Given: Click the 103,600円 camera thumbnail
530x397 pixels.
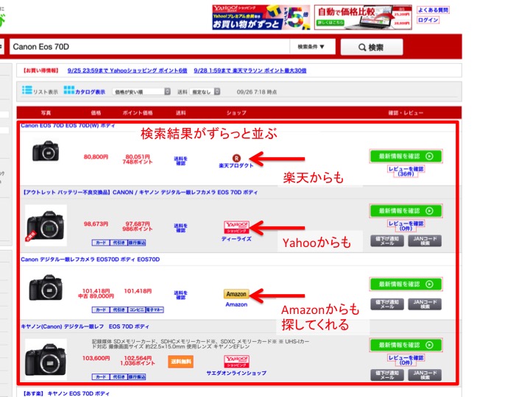Looking at the screenshot, I should [x=46, y=360].
